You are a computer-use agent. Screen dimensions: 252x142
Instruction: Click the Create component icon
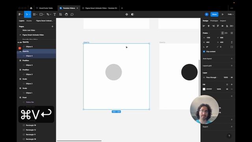pyautogui.click(x=127, y=15)
